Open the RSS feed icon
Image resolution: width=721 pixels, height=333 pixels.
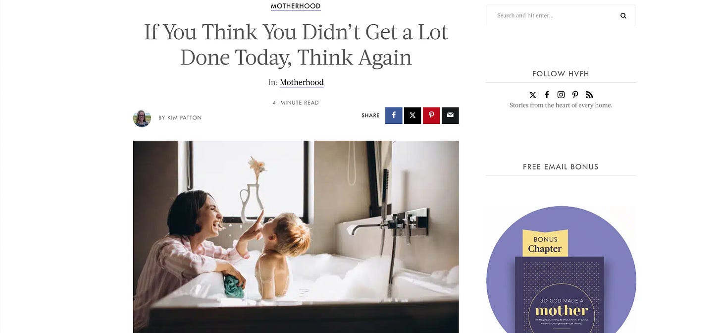pos(589,95)
